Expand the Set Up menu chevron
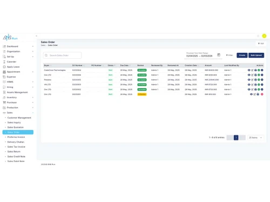The height and width of the screenshot is (202, 270). [33, 57]
